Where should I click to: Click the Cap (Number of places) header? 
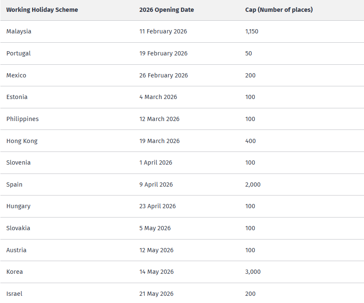[279, 10]
